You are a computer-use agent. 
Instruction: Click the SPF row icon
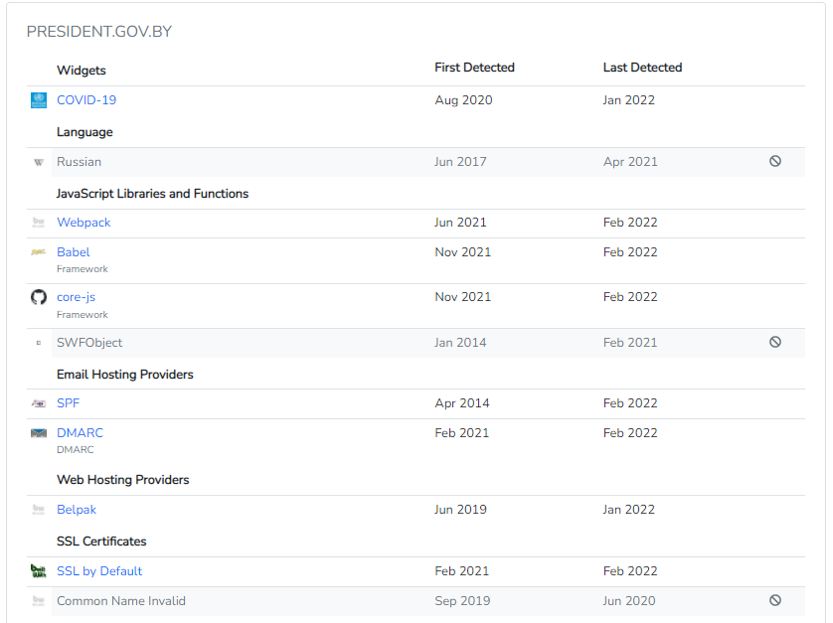pos(39,403)
